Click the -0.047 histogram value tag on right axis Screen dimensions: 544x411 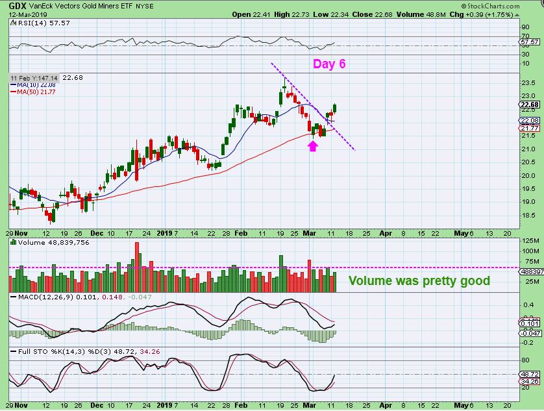pyautogui.click(x=530, y=333)
